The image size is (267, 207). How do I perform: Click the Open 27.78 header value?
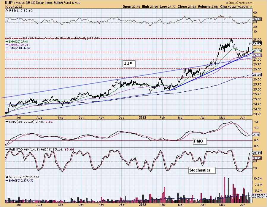point(131,7)
